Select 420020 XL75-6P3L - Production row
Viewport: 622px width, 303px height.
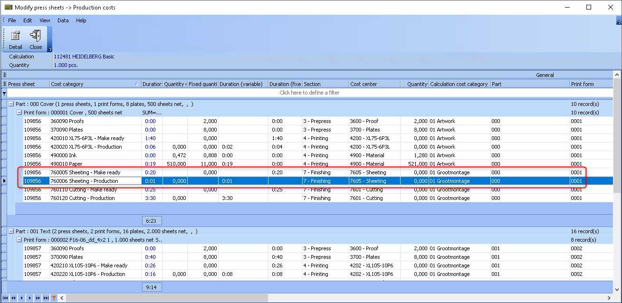pos(317,147)
